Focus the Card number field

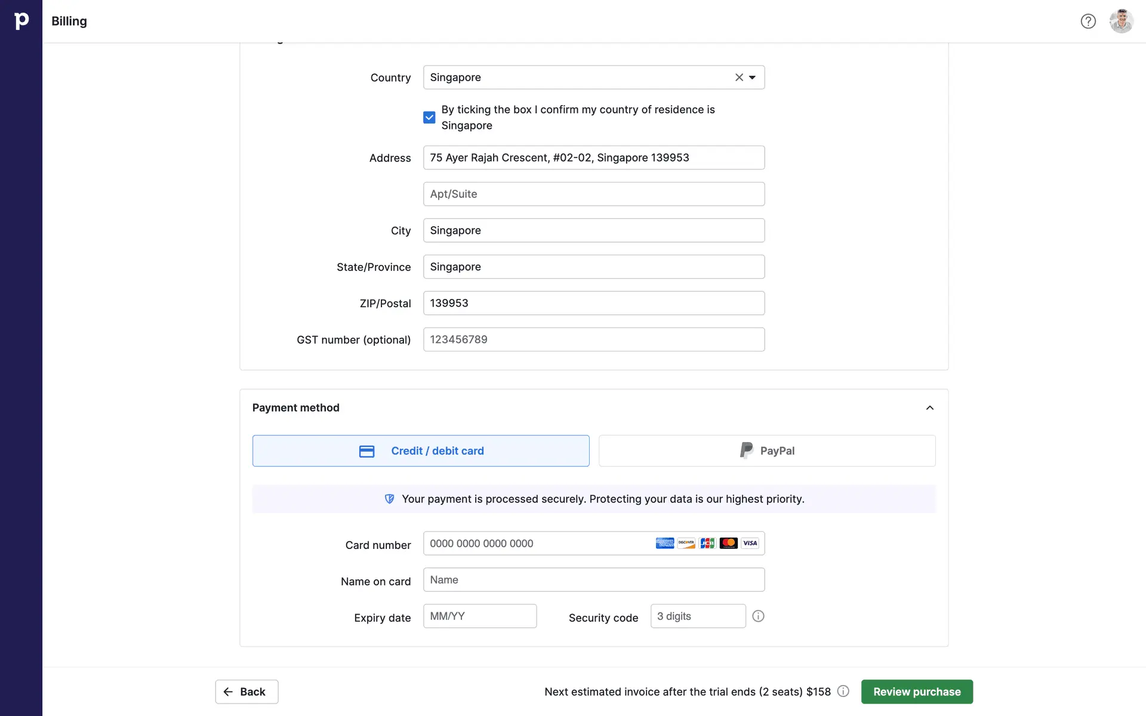point(537,544)
